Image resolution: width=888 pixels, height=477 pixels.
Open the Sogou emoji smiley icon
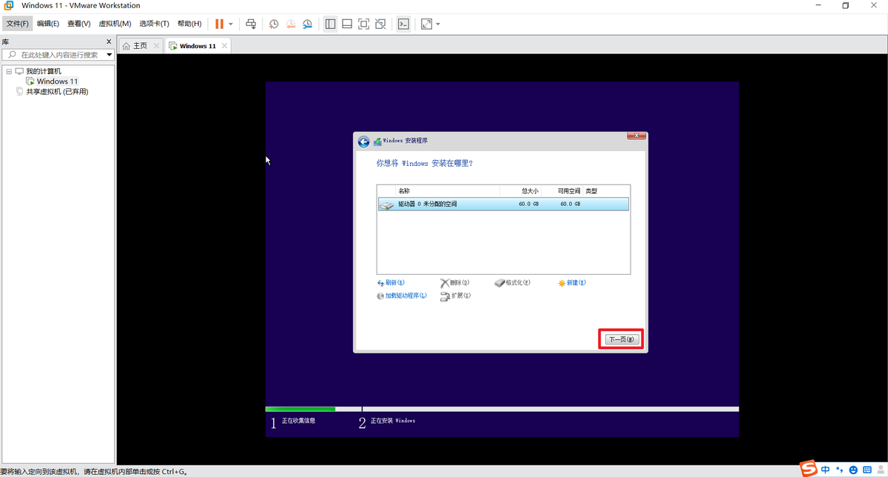click(x=853, y=470)
